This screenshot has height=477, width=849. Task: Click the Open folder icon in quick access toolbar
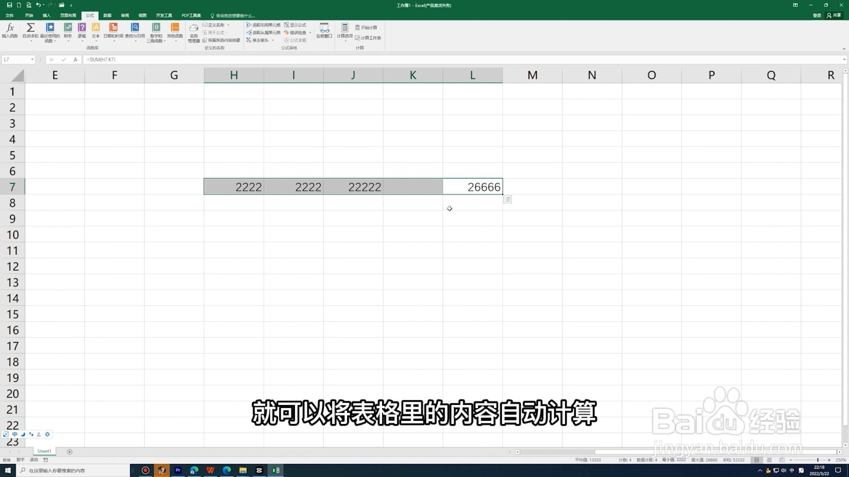point(62,5)
